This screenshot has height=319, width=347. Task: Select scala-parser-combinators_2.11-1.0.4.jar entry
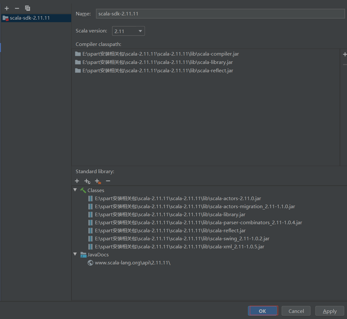pyautogui.click(x=199, y=223)
